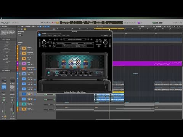
Task: Select the CAB module tab
Action: tap(82, 46)
